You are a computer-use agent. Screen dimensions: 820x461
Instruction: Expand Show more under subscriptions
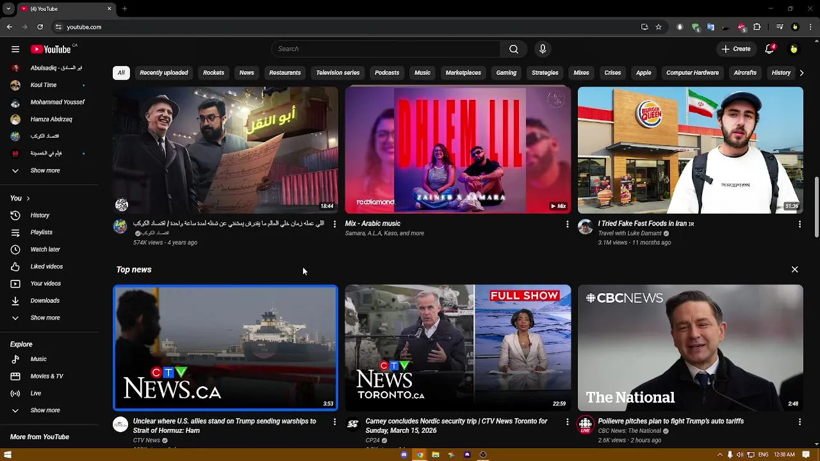45,170
